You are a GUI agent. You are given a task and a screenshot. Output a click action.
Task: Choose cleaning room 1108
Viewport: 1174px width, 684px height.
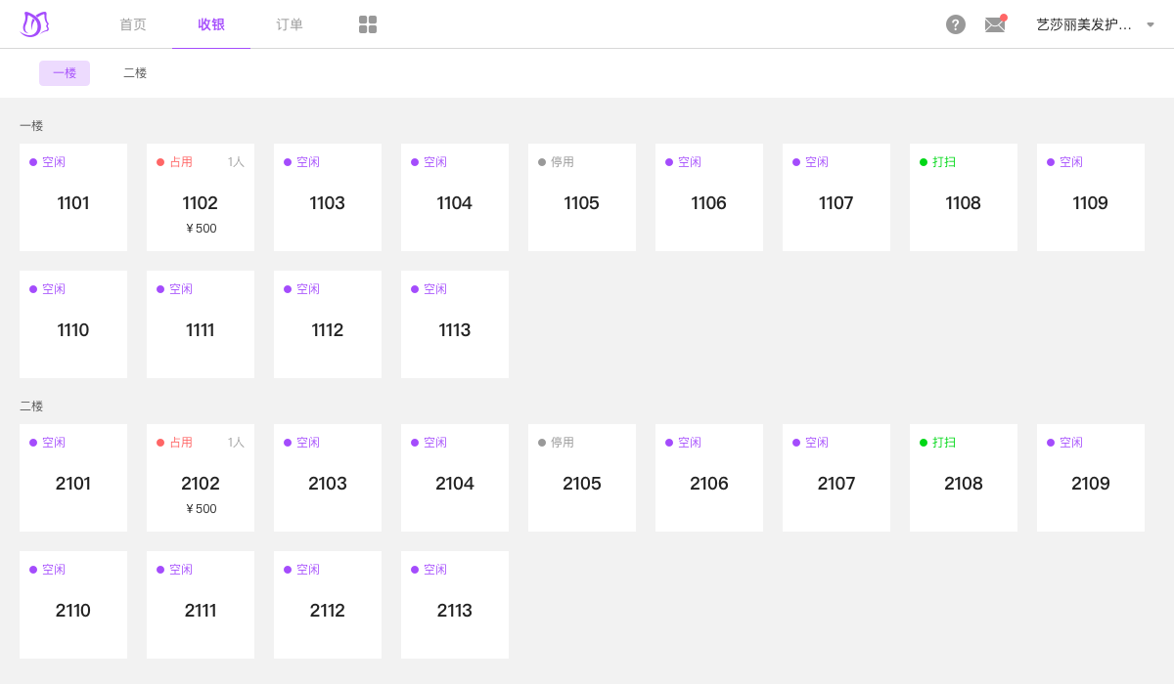[x=964, y=203]
